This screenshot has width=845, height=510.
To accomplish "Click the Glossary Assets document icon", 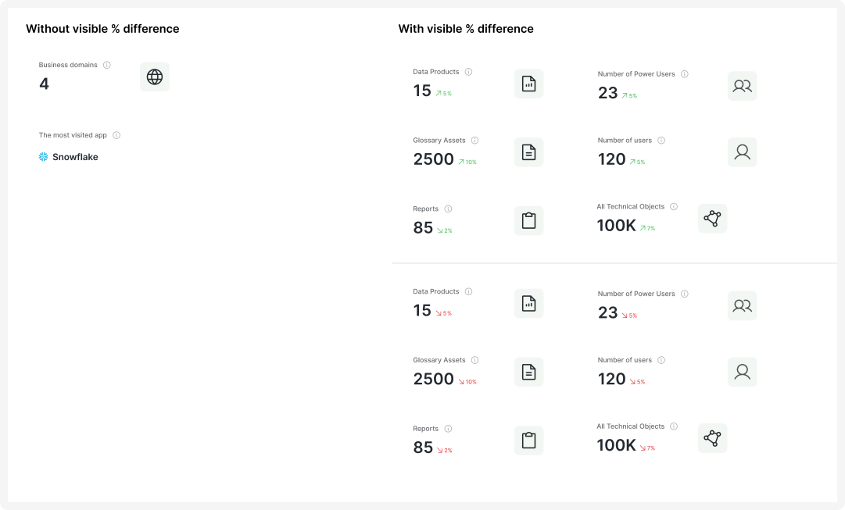I will 528,152.
